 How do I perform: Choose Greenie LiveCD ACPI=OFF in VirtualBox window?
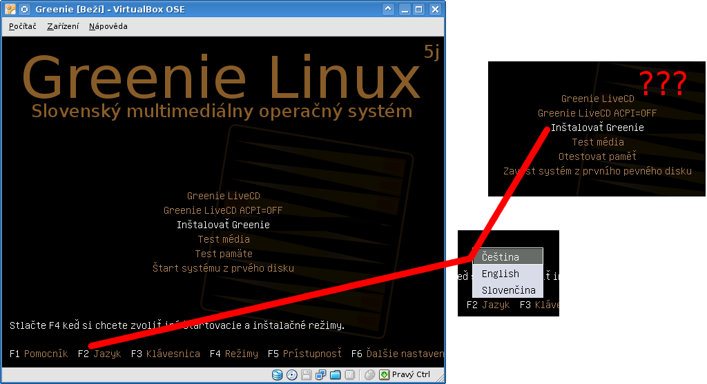223,210
